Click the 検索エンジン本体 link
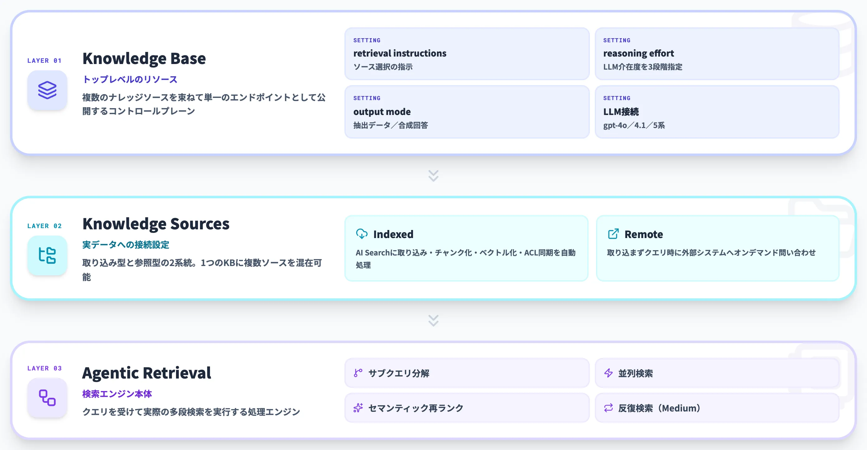This screenshot has height=450, width=867. 117,394
